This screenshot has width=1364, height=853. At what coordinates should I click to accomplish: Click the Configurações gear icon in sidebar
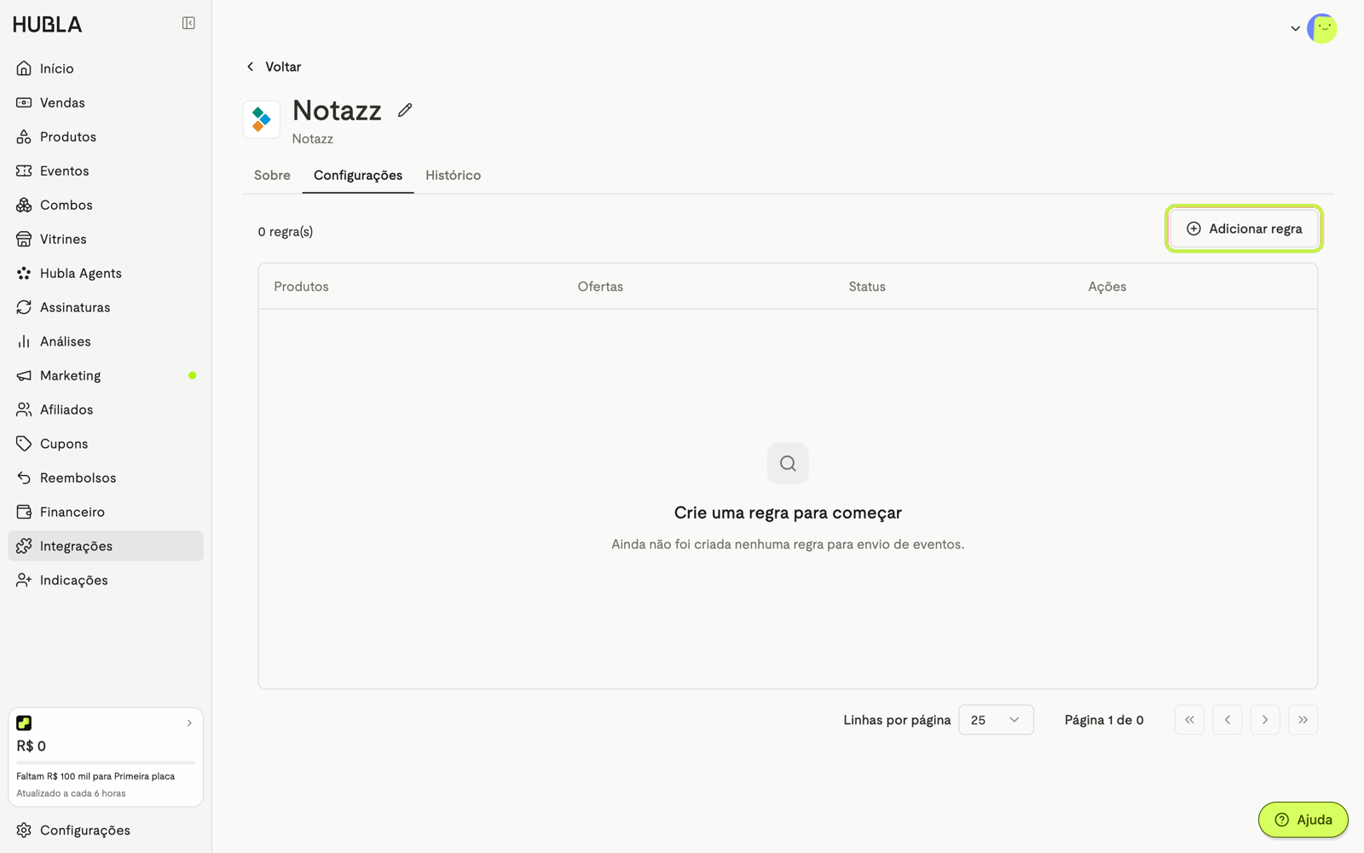pyautogui.click(x=24, y=830)
